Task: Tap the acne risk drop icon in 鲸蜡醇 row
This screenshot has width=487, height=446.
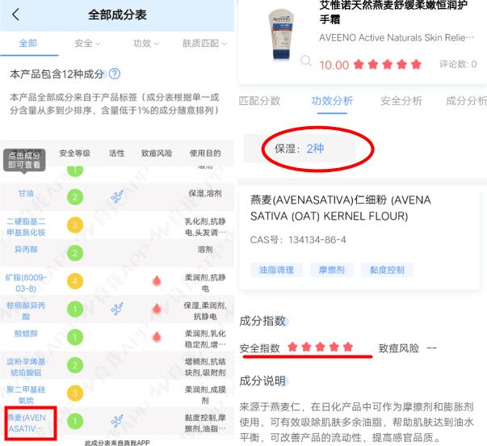Action: click(x=157, y=337)
